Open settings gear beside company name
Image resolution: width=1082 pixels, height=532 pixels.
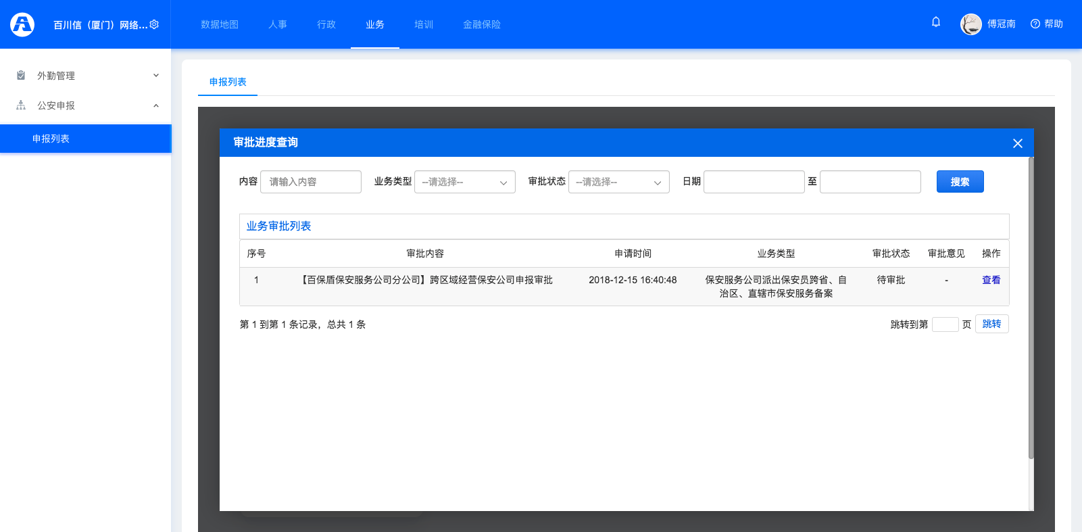154,24
